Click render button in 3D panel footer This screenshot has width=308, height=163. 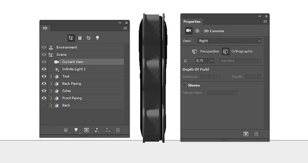point(86,130)
